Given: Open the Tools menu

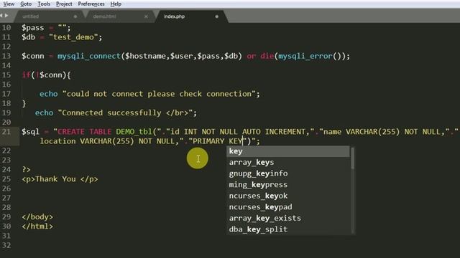Looking at the screenshot, I should (44, 4).
